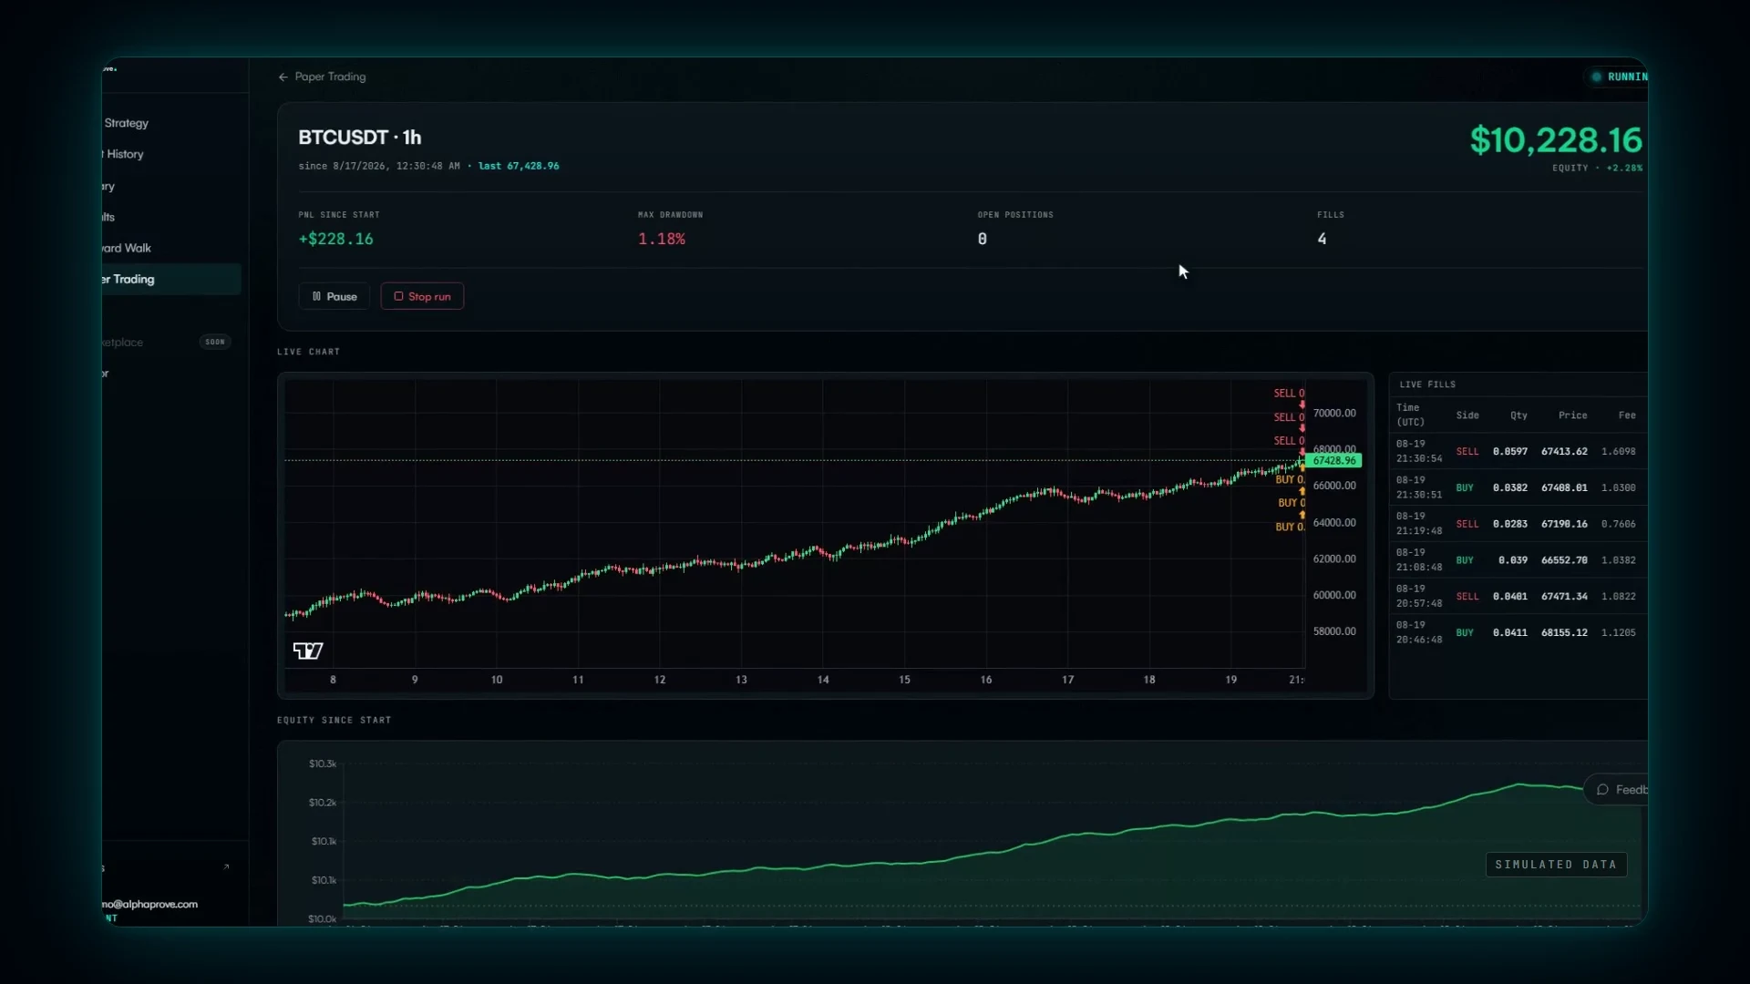The image size is (1750, 984).
Task: Click the Price column header in Live Fills
Action: 1572,415
